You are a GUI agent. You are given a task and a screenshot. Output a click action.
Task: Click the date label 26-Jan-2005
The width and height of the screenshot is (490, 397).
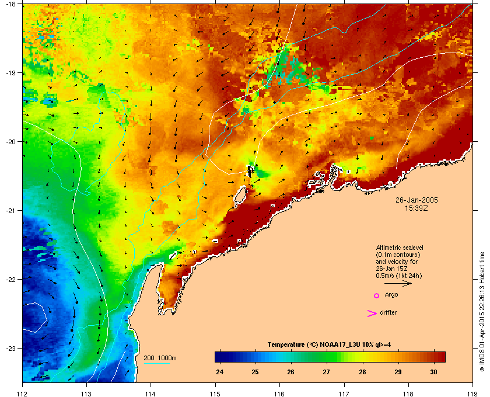click(416, 200)
